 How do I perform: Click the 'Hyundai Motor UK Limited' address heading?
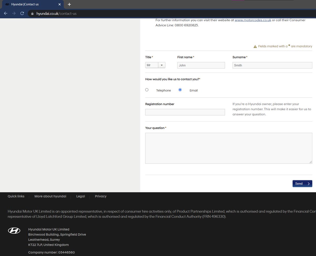[x=49, y=229]
